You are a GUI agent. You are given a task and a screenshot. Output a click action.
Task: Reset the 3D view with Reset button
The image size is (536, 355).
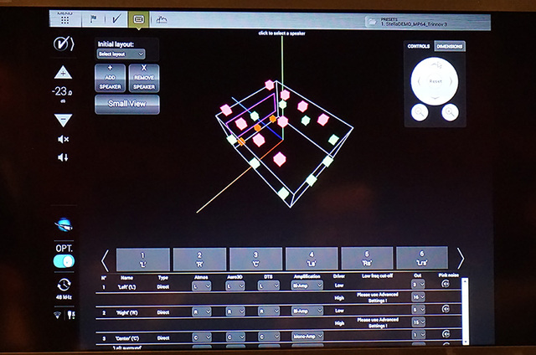435,81
